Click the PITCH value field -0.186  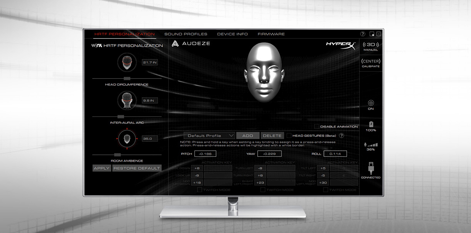click(205, 154)
